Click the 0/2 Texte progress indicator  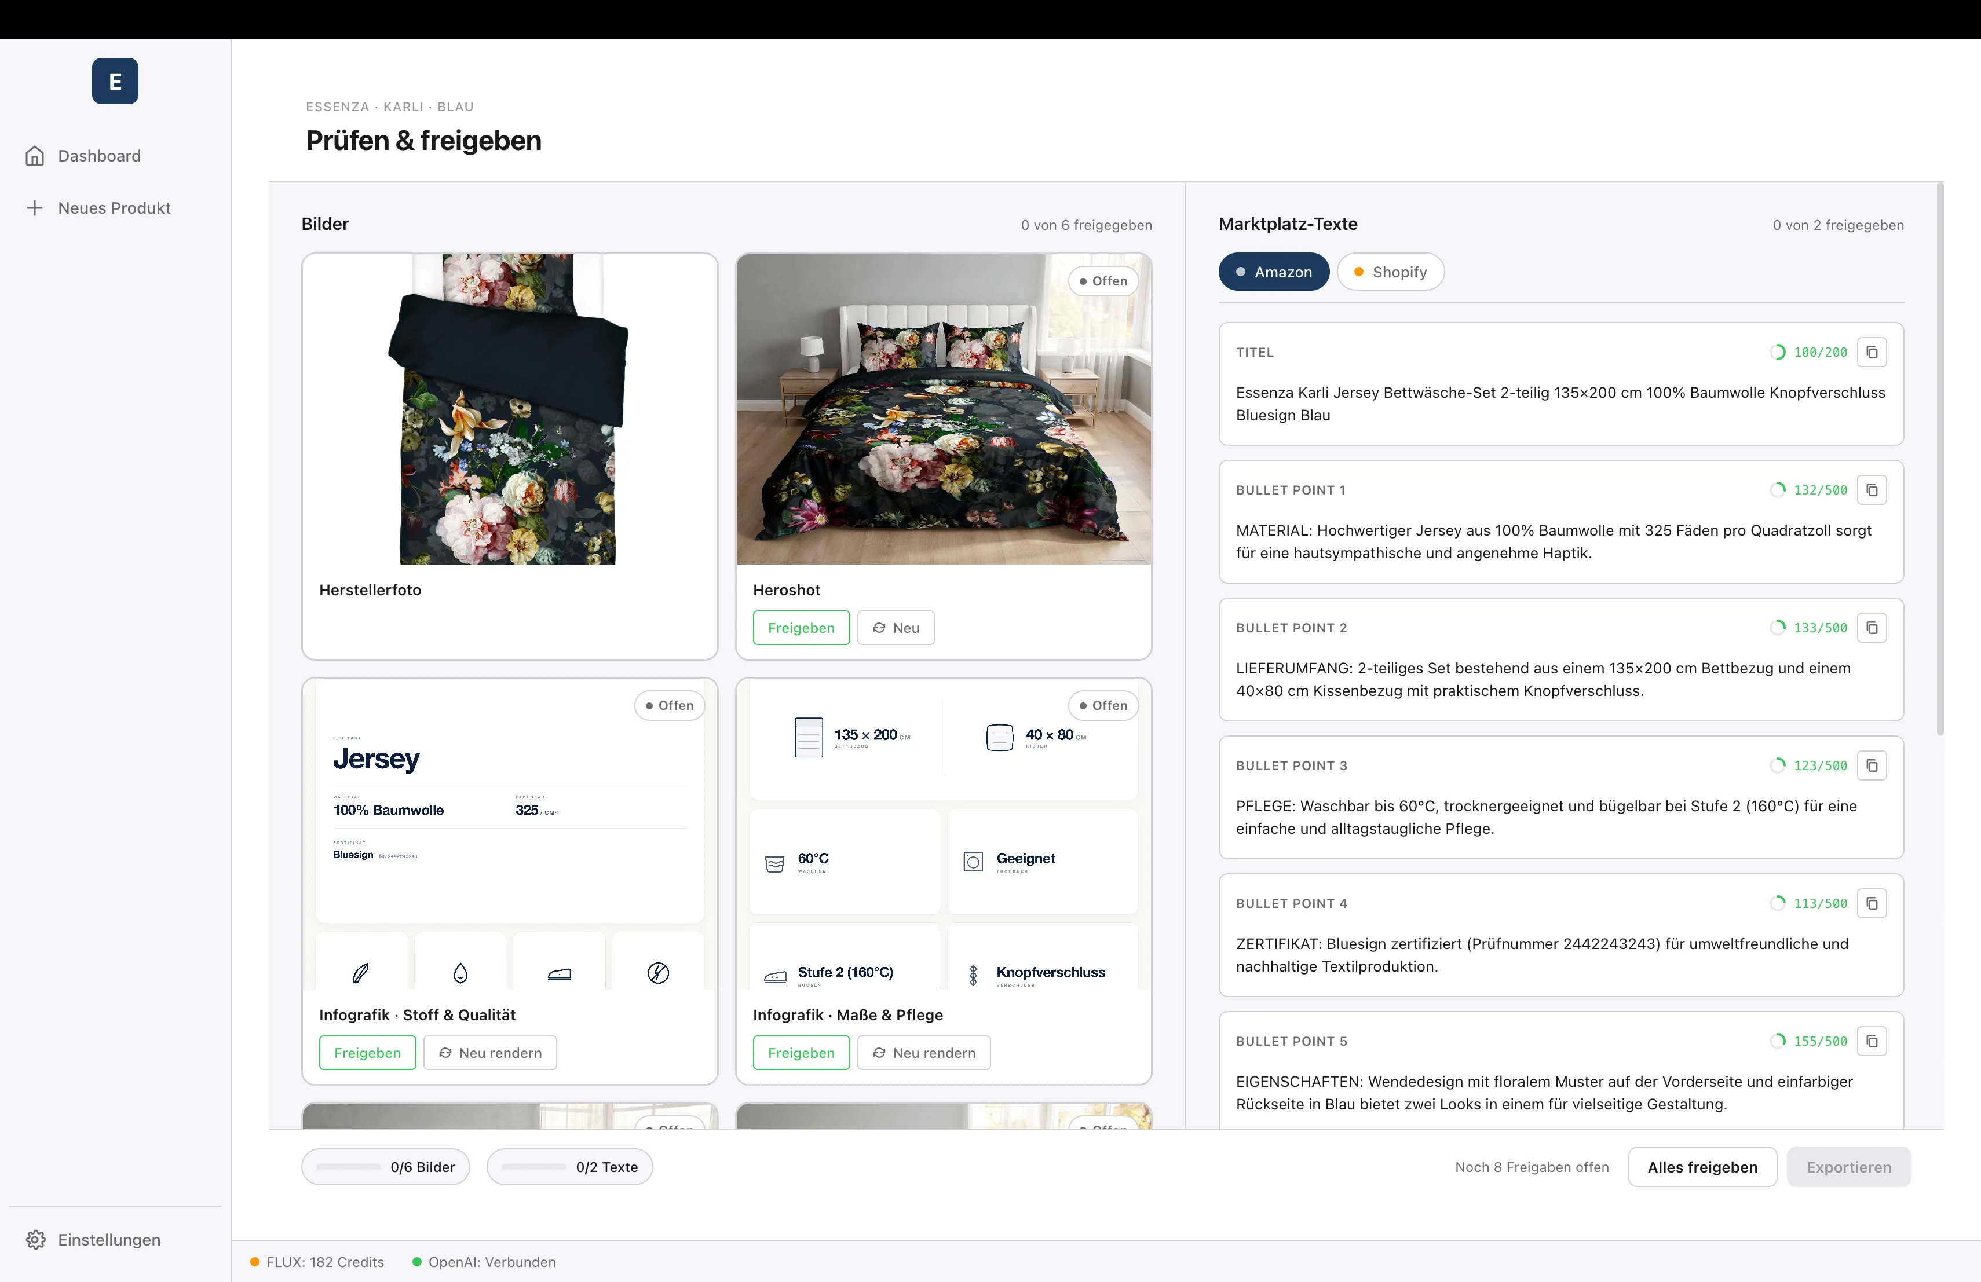coord(569,1167)
